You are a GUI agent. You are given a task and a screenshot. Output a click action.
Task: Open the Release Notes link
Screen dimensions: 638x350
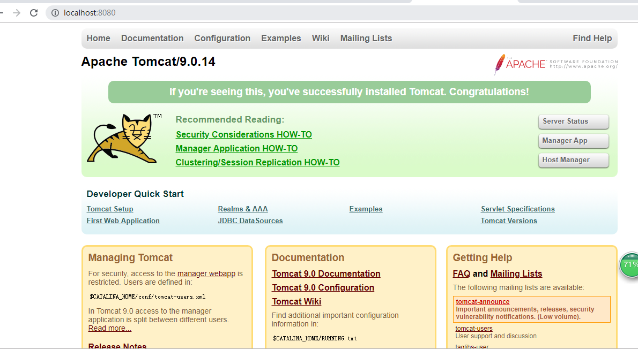(x=117, y=346)
